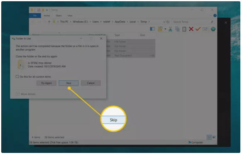Toggle the preview pane icon
Image resolution: width=242 pixels, height=155 pixels.
click(x=152, y=29)
